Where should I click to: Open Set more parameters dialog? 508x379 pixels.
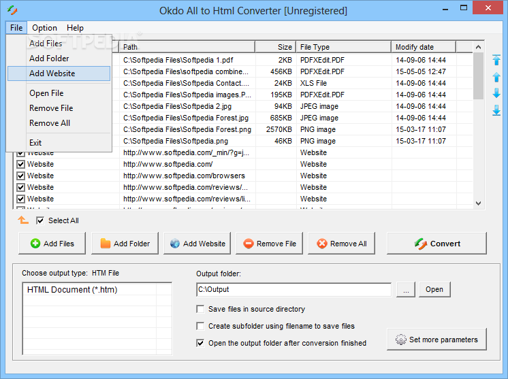pyautogui.click(x=436, y=340)
